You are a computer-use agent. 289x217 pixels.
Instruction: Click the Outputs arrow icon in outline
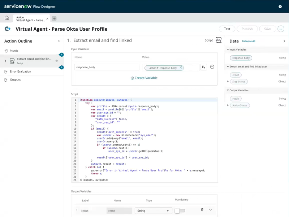click(6, 79)
